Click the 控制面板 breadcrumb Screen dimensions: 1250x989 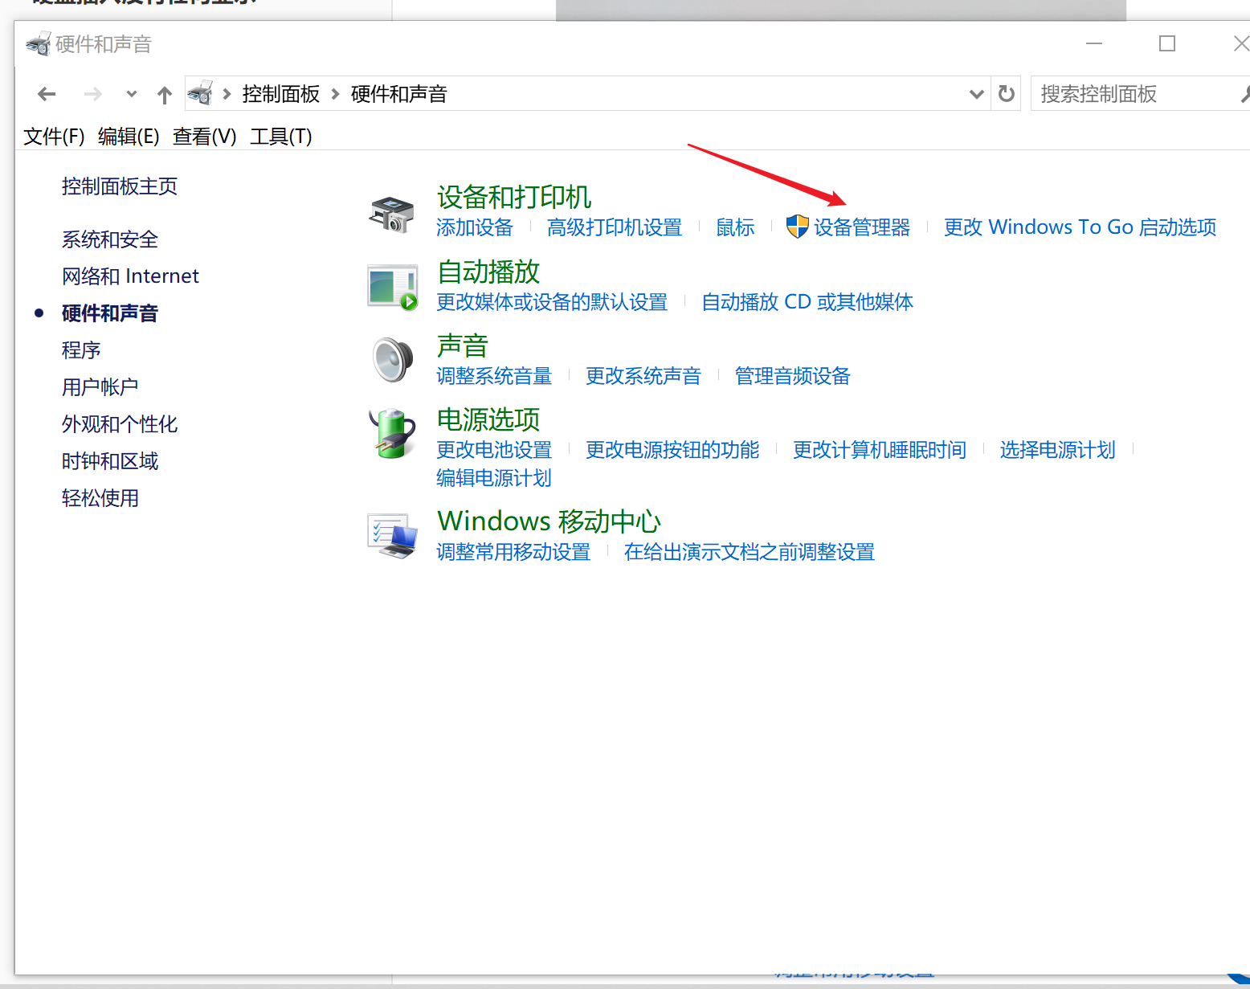tap(281, 94)
